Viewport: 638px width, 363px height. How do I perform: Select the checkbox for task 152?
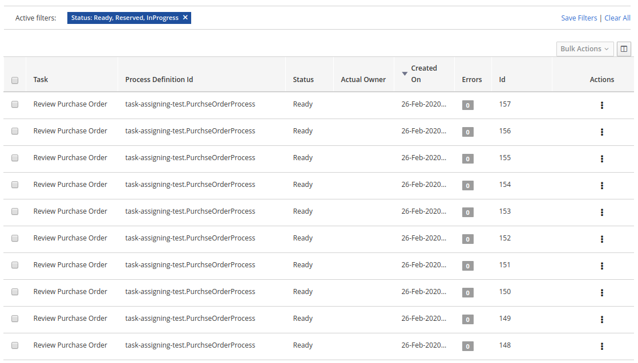(15, 238)
